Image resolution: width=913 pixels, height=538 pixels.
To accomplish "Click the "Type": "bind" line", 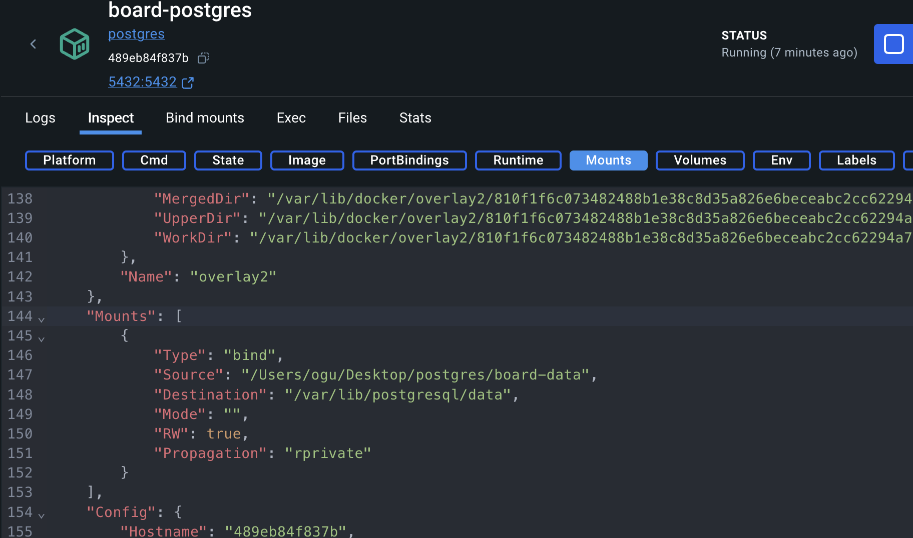I will (219, 355).
